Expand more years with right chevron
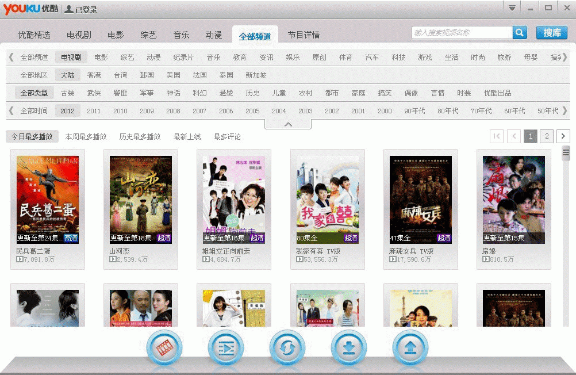Image resolution: width=576 pixels, height=375 pixels. coord(565,110)
